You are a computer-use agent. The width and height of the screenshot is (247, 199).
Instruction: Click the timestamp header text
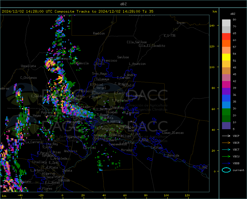[x=77, y=11]
